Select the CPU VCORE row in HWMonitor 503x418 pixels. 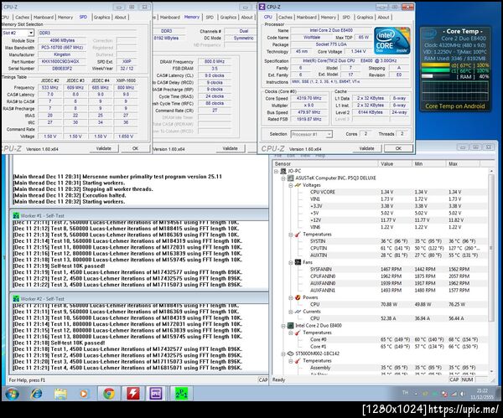381,192
